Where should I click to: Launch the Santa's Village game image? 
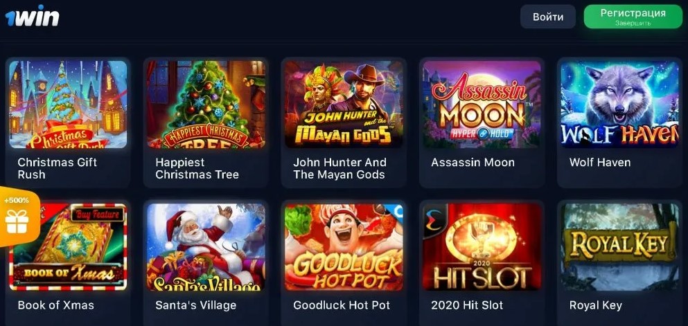point(206,247)
